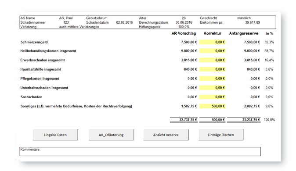Open the Eingabe Daten button

click(x=55, y=135)
